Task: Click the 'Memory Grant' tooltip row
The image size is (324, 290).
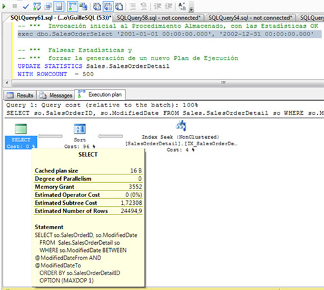Action: pyautogui.click(x=88, y=187)
